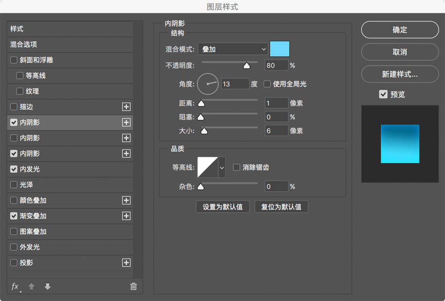Click the plus icon on the unchecked 内阴影 row
The width and height of the screenshot is (445, 301).
[126, 138]
